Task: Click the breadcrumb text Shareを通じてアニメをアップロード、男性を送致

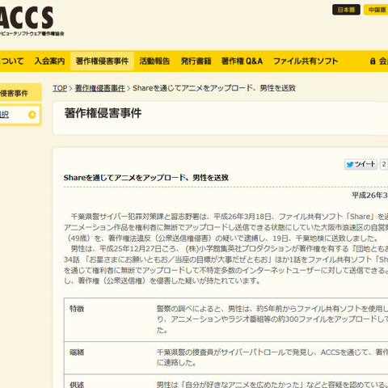Action: (214, 88)
